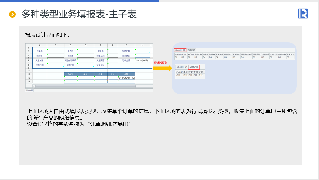Image resolution: width=319 pixels, height=180 pixels.
Task: Click 订购日期 label cell in designer grid
Action: (40, 65)
